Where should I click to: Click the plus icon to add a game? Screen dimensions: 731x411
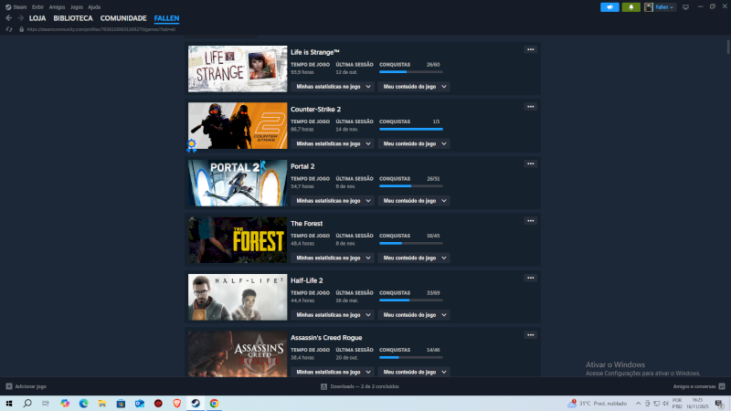pos(9,386)
